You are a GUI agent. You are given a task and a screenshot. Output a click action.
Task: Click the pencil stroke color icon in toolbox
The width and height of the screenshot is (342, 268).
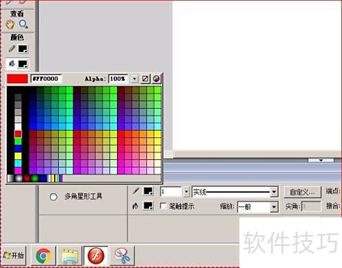tap(12, 49)
